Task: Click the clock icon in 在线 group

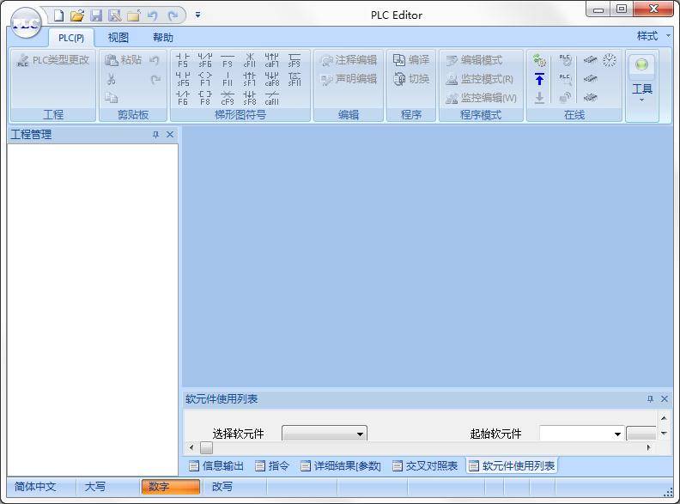Action: [x=610, y=60]
